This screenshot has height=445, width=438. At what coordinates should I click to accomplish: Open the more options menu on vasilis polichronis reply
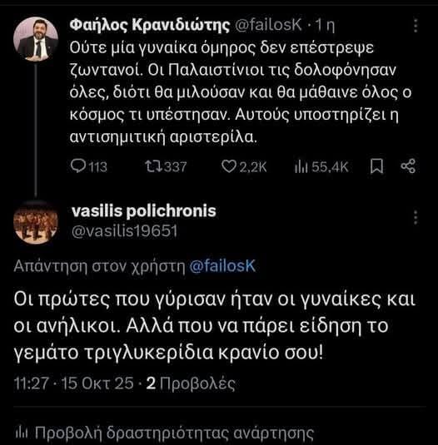(x=416, y=217)
